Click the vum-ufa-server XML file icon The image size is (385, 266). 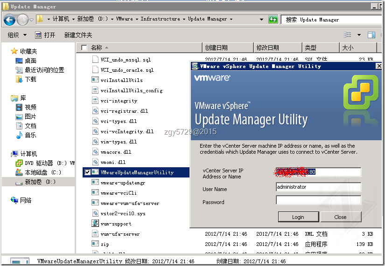pos(95,234)
